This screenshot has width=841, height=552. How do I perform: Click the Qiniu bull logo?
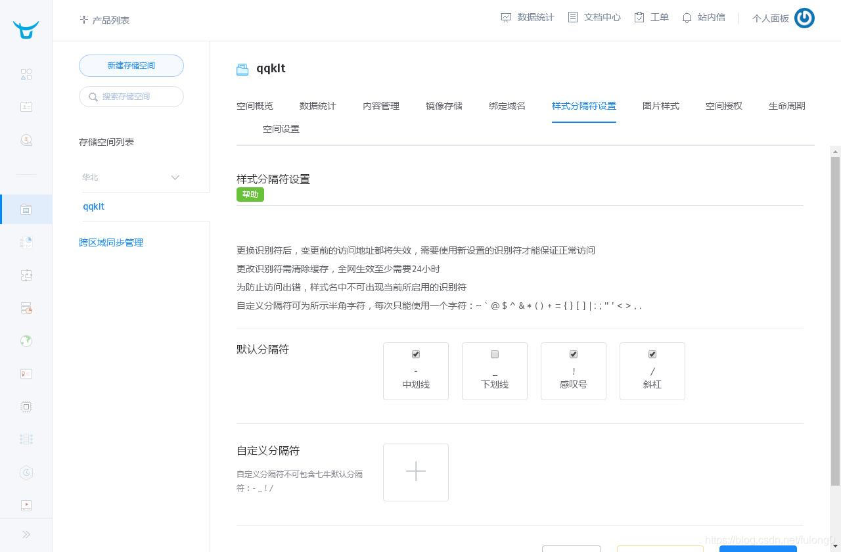[x=26, y=30]
